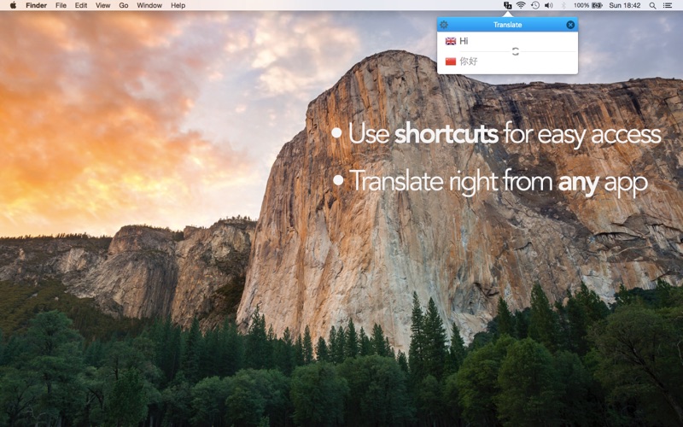Open the Window menu
Viewport: 683px width, 427px height.
[x=149, y=5]
